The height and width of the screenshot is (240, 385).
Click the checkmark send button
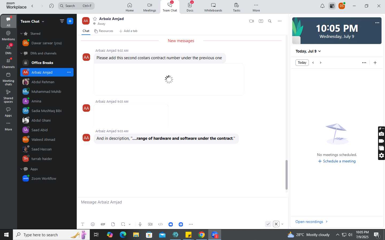click(268, 224)
